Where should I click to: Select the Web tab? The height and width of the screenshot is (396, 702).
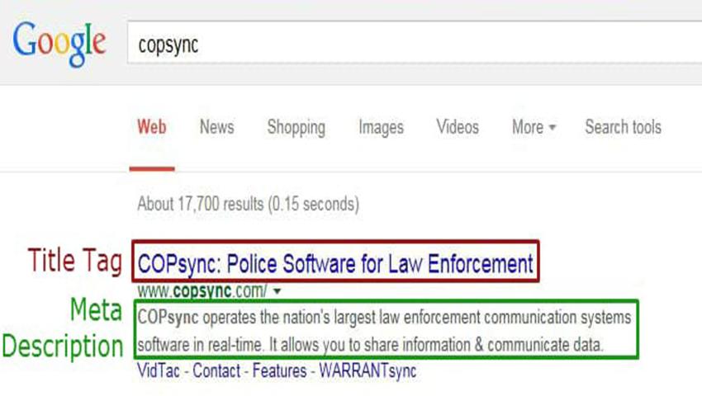pyautogui.click(x=152, y=127)
